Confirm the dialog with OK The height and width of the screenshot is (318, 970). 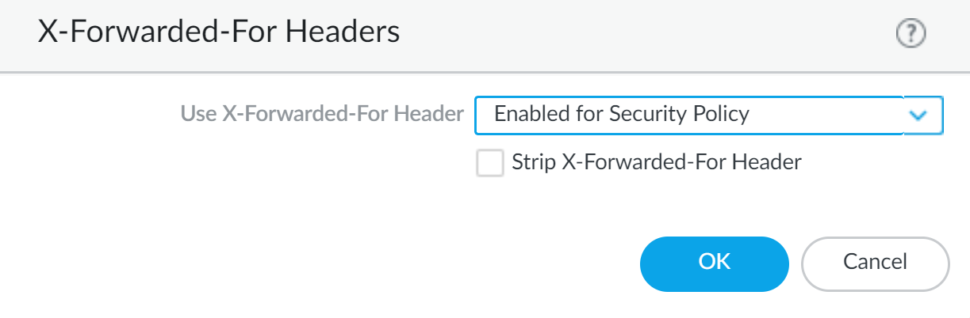(x=714, y=263)
